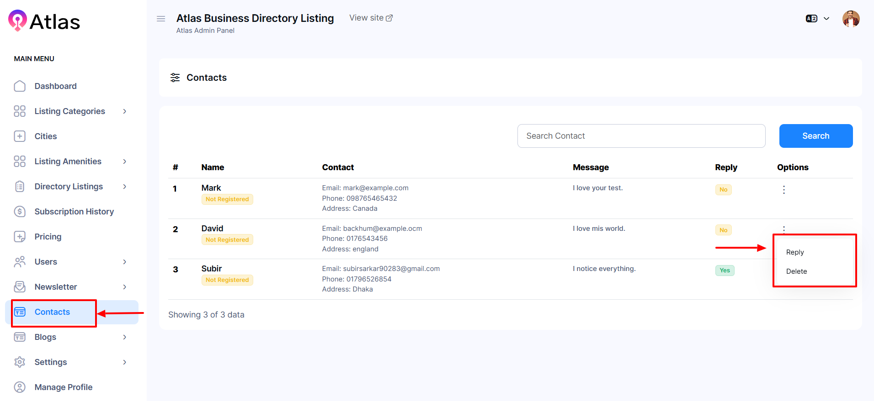Expand the Newsletter submenu arrow
Screen dimensions: 874x401
pos(124,287)
